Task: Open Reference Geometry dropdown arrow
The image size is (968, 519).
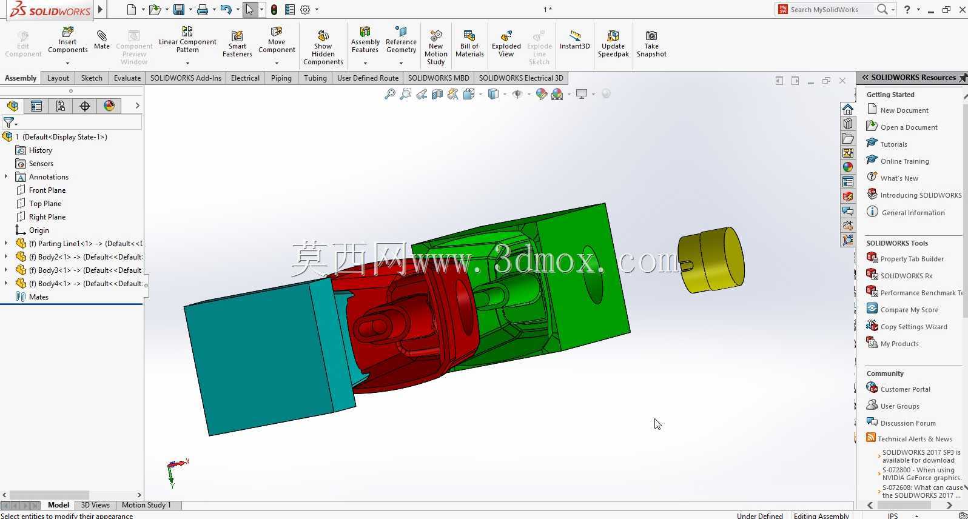Action: click(x=401, y=63)
